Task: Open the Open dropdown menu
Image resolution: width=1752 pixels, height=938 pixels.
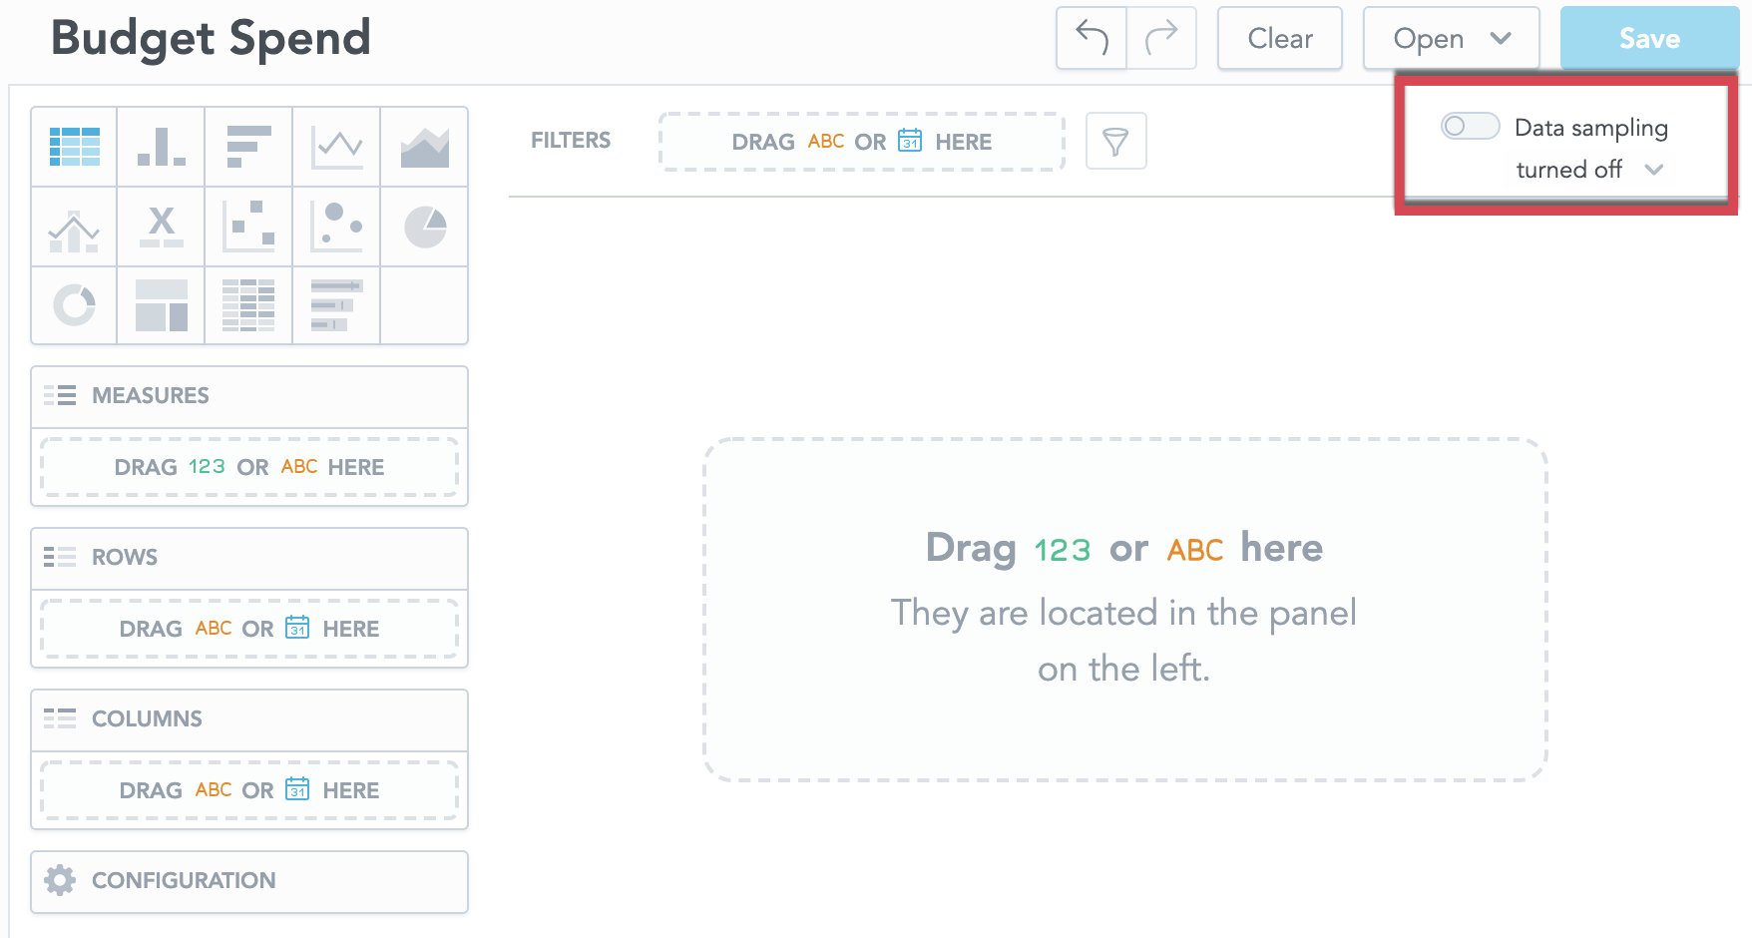Action: [1452, 39]
